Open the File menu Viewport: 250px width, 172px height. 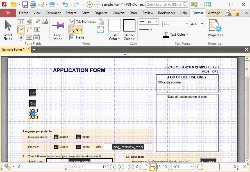(x=8, y=13)
